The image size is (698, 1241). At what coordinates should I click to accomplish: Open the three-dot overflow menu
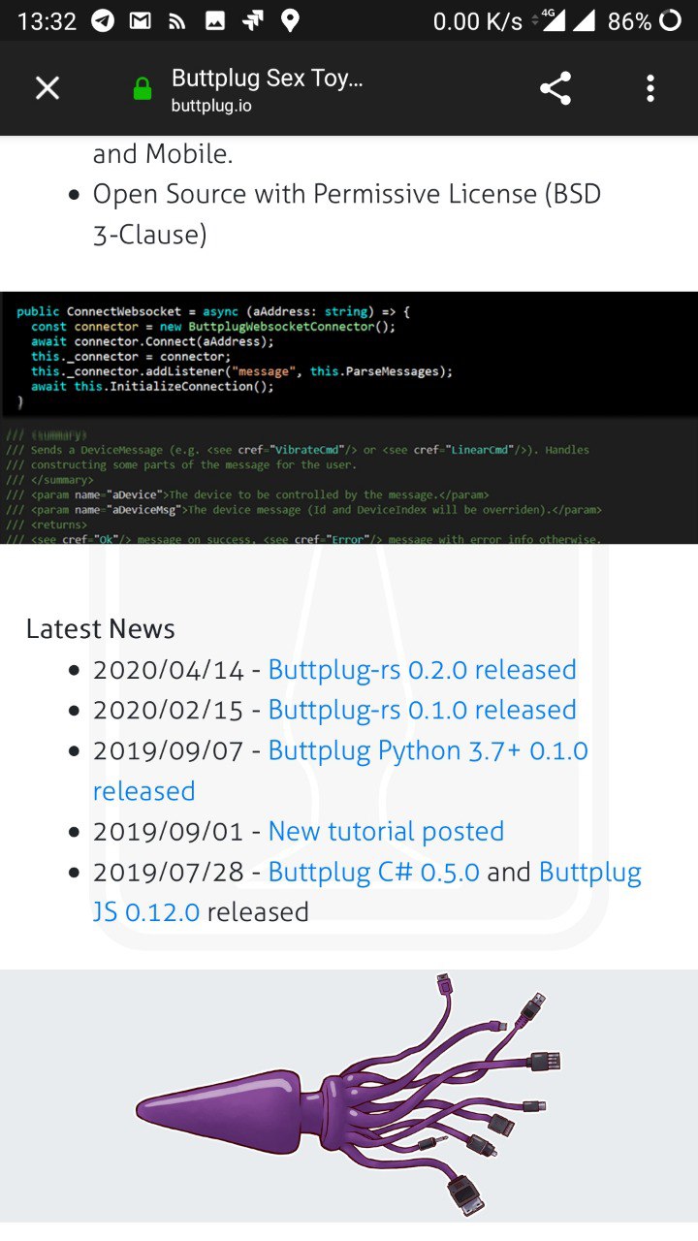[x=650, y=89]
